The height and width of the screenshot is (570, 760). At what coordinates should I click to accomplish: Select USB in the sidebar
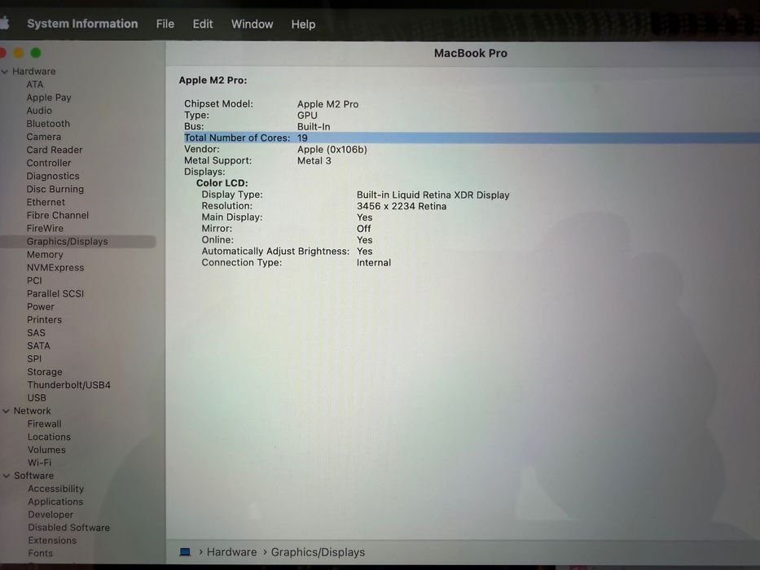click(37, 398)
